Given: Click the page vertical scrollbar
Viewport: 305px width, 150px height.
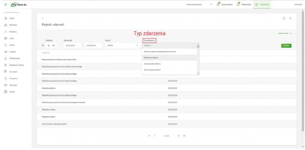Looking at the screenshot, I should tap(303, 71).
